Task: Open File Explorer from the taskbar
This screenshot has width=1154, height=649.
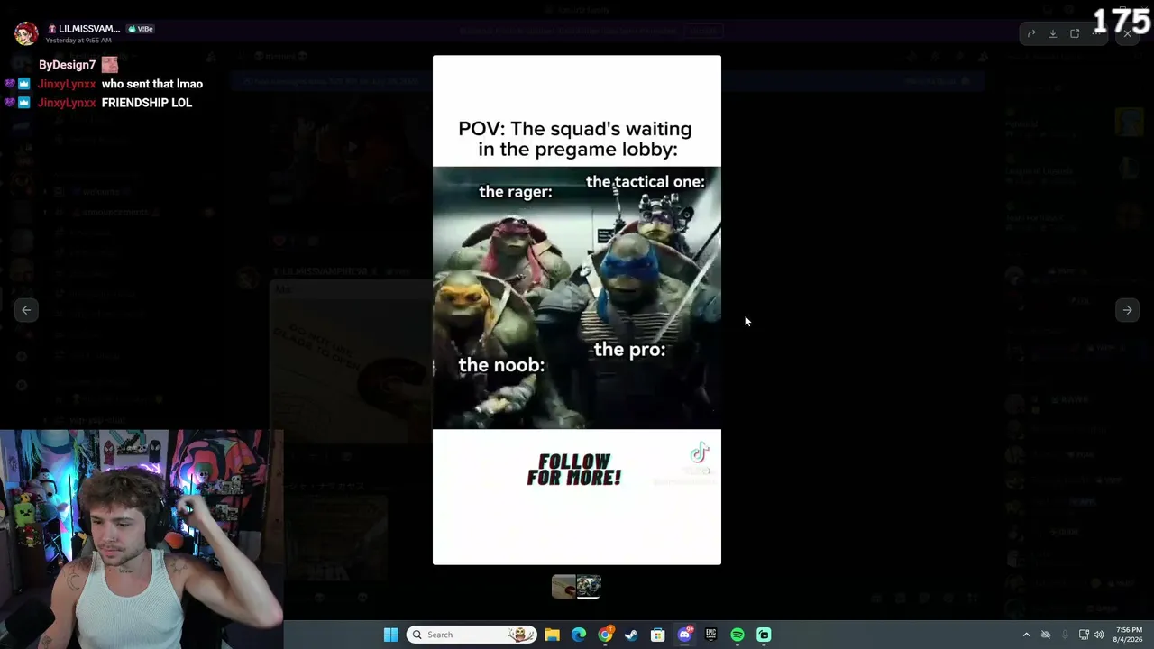Action: pyautogui.click(x=552, y=635)
